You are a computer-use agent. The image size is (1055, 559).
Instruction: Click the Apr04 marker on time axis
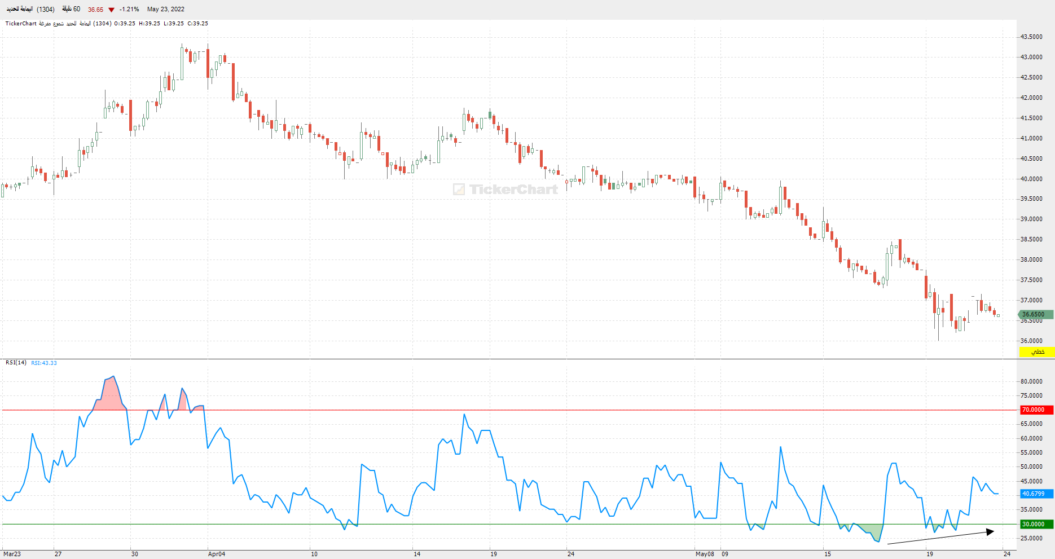pos(217,554)
